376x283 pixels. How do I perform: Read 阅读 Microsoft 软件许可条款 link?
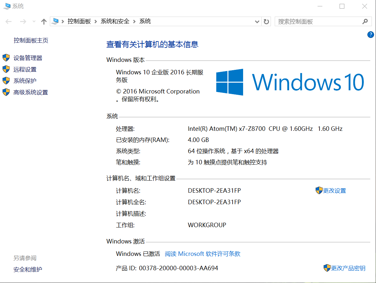203,254
